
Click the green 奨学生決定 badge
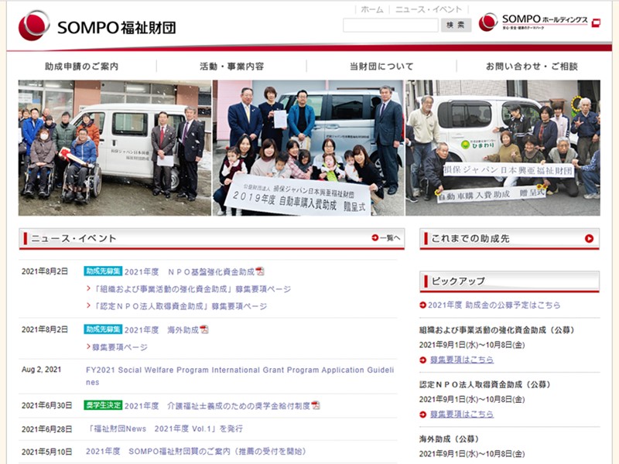click(103, 405)
